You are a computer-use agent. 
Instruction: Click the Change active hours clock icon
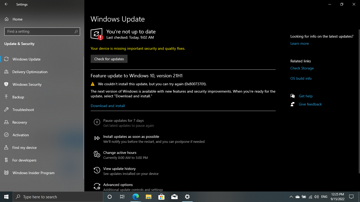click(x=97, y=154)
